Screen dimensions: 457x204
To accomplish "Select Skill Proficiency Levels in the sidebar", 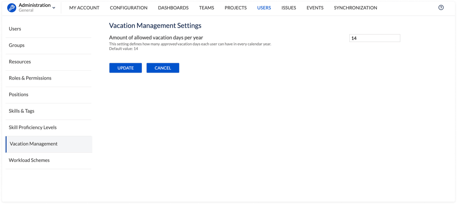I will point(33,127).
